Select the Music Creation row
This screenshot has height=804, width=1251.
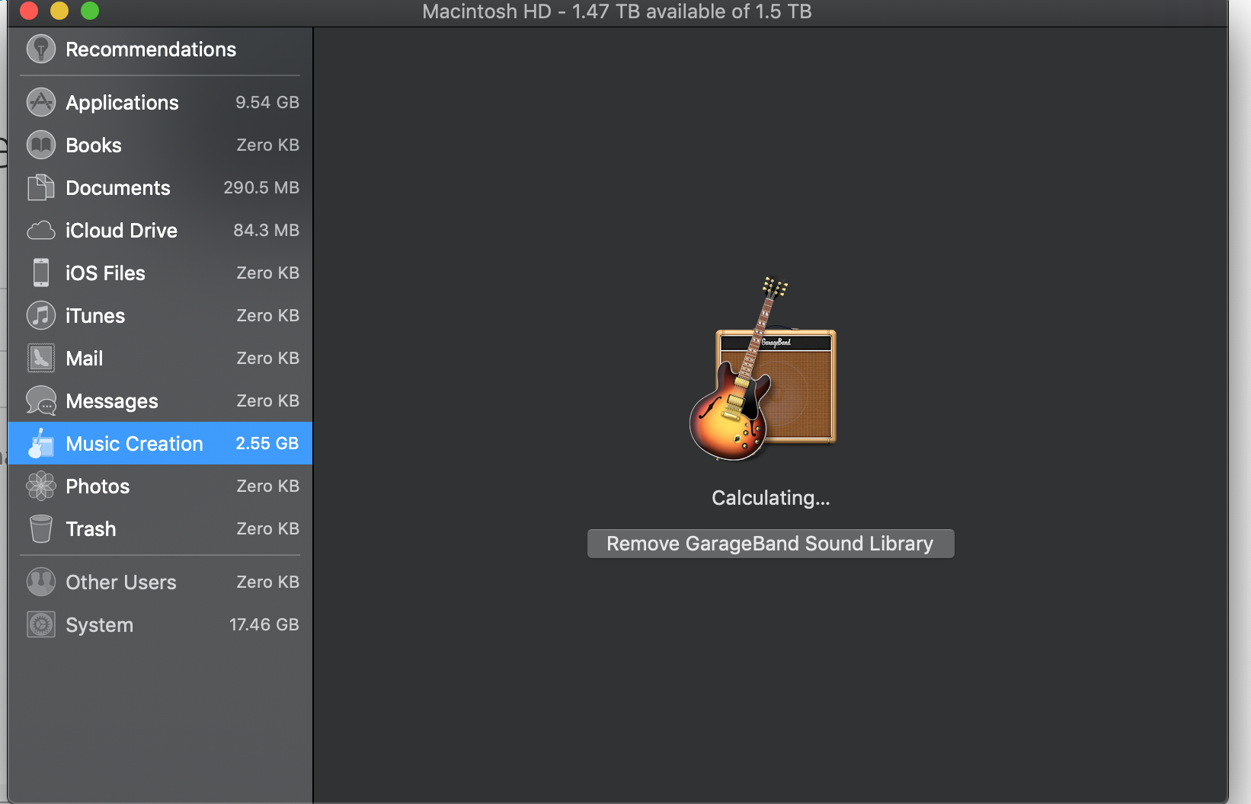(160, 443)
